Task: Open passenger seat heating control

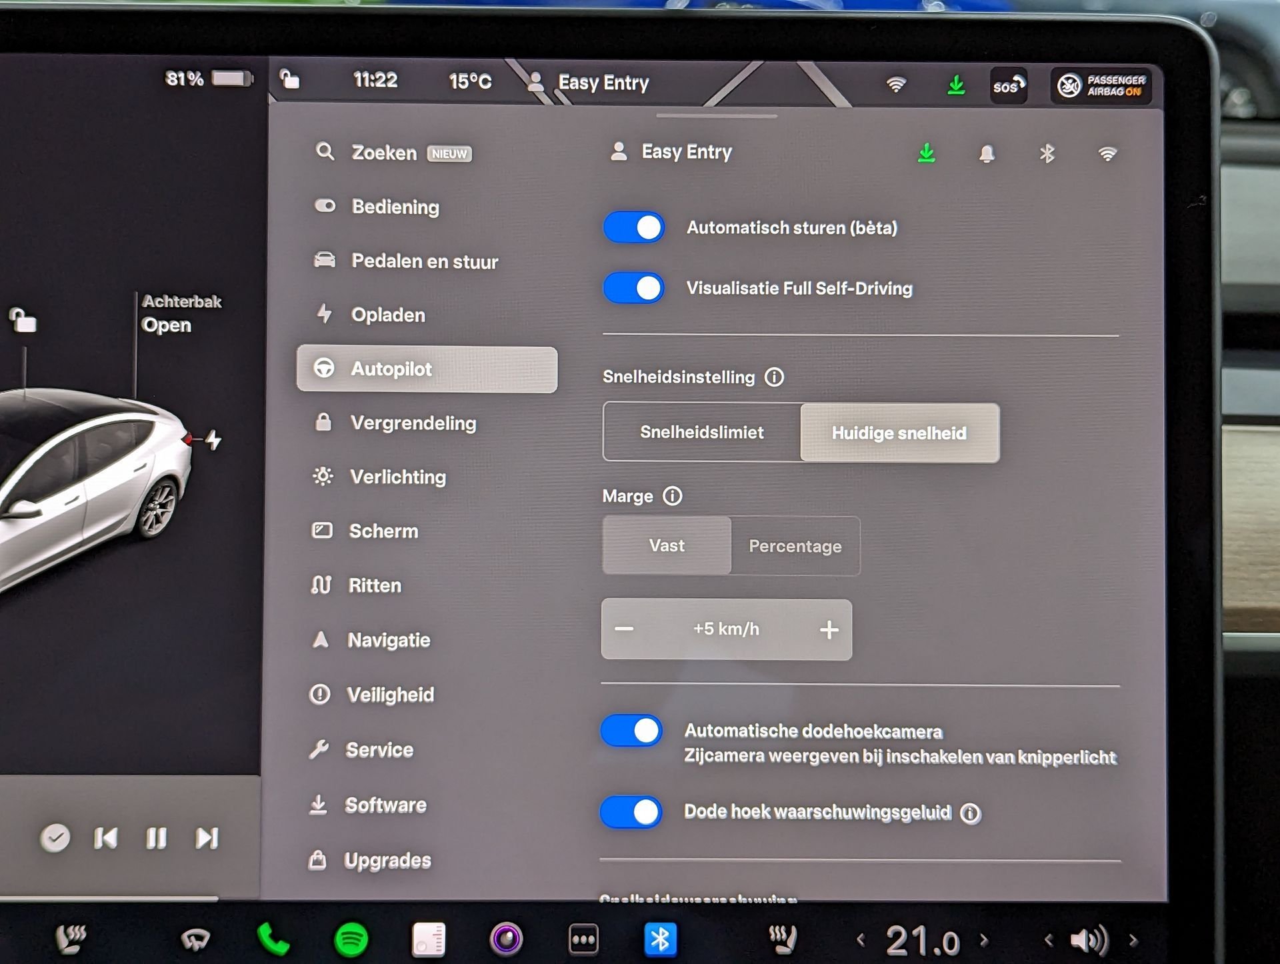Action: click(x=783, y=939)
